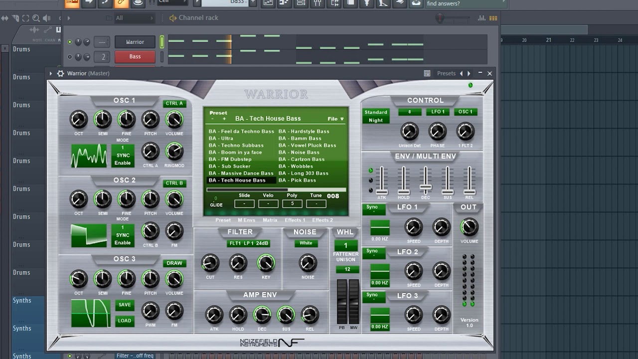
Task: Click OSC 3 DRAW button
Action: point(174,263)
